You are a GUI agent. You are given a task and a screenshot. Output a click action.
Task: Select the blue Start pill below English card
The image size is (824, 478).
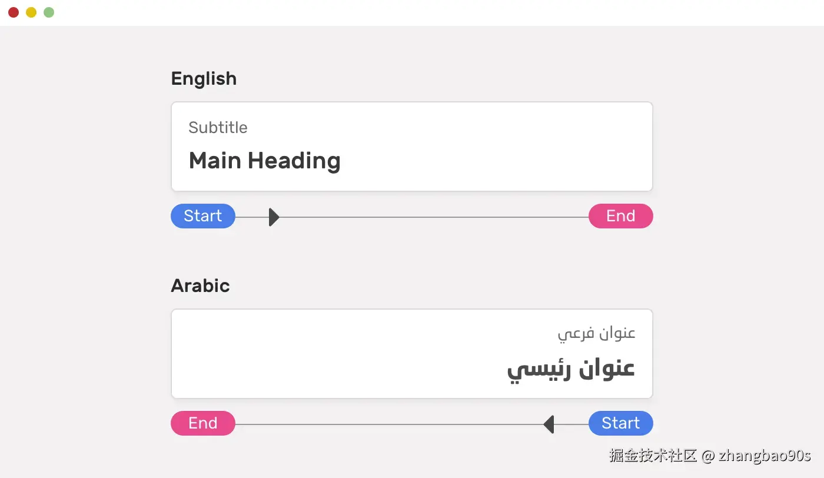click(x=203, y=216)
